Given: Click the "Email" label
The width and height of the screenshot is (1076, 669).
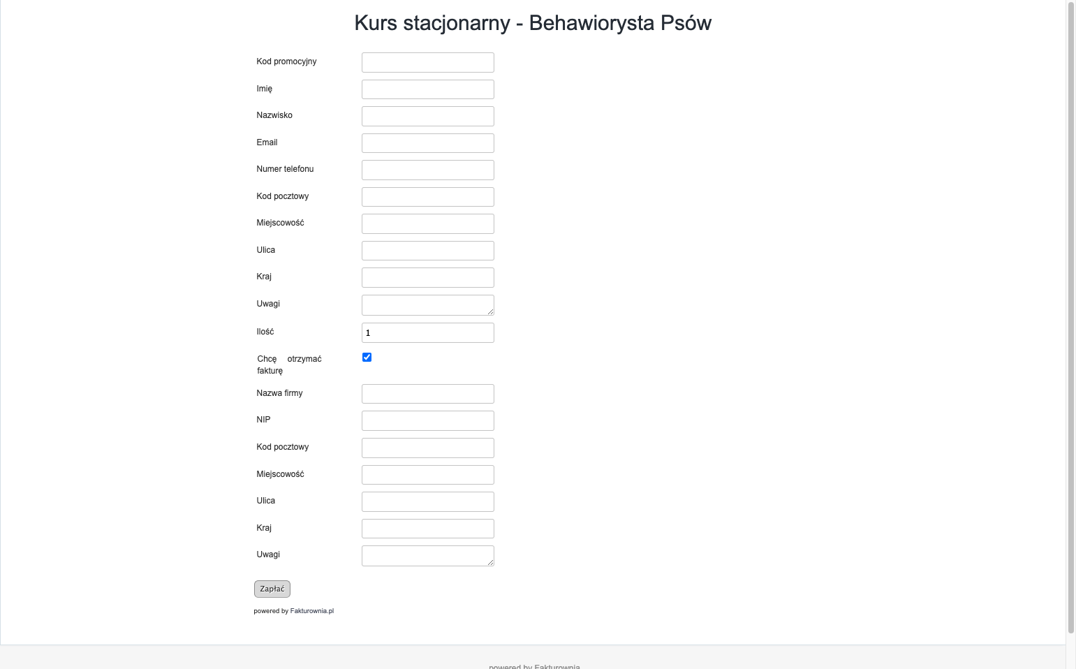Looking at the screenshot, I should coord(267,142).
